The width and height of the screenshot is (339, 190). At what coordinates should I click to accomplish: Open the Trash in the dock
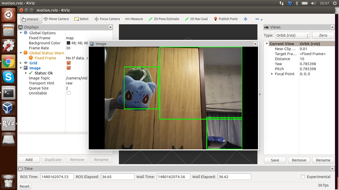8,181
